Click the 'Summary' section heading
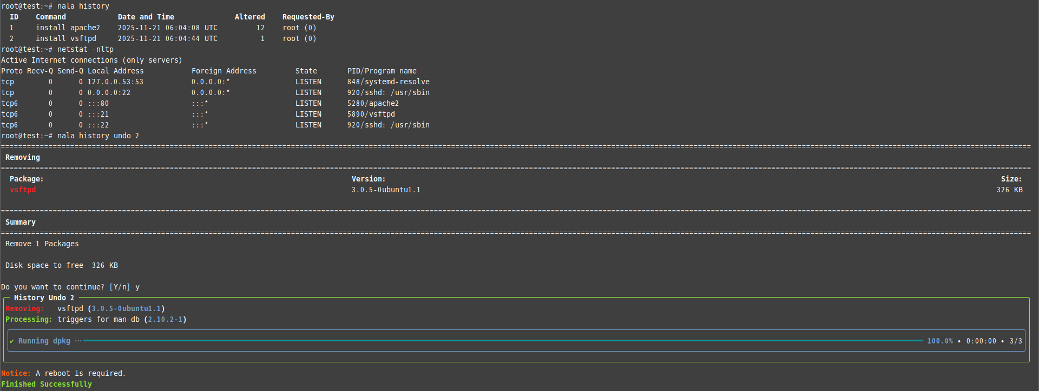 pos(21,223)
